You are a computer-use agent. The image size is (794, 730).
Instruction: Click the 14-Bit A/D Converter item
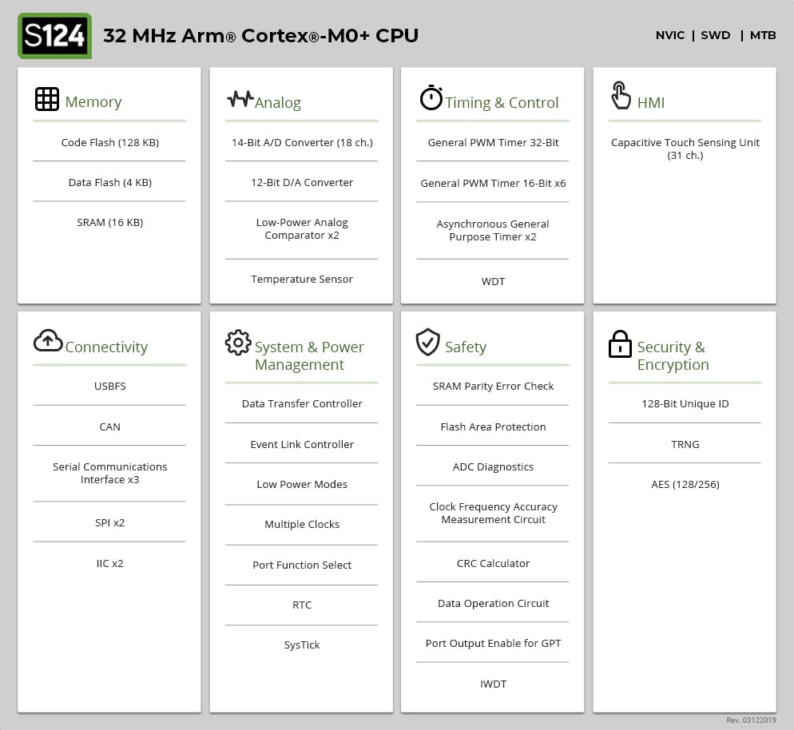pos(302,143)
